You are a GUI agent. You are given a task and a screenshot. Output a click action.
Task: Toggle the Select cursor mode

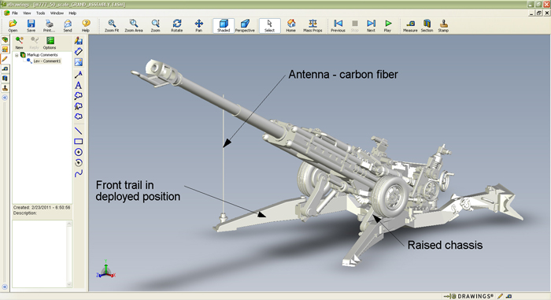[x=269, y=26]
